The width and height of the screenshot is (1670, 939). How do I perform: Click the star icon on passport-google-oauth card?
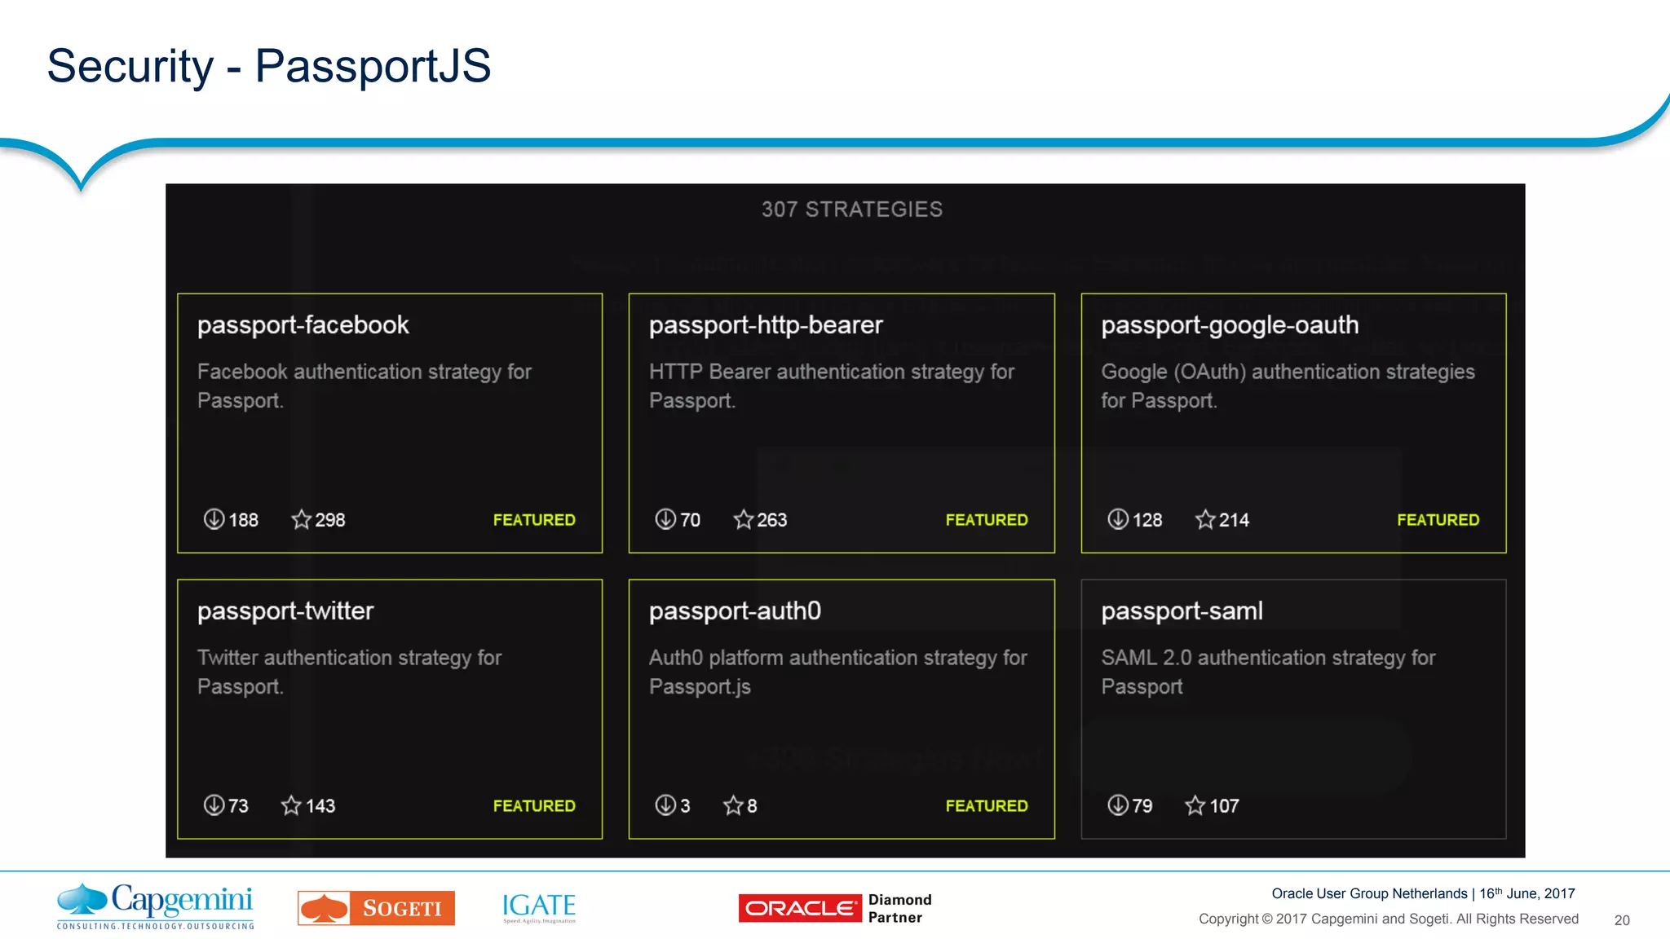coord(1205,519)
